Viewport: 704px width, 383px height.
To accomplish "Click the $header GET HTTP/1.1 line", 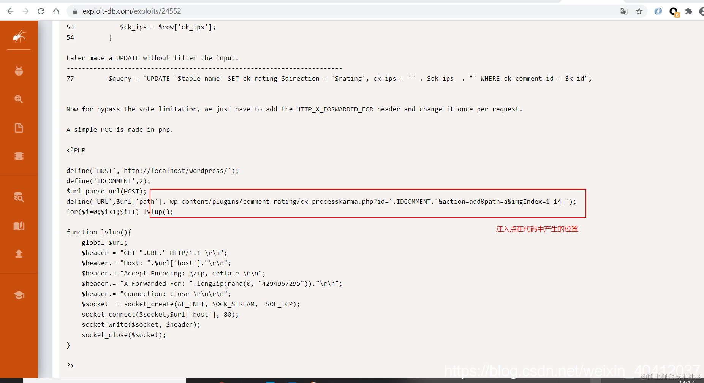I will [154, 253].
